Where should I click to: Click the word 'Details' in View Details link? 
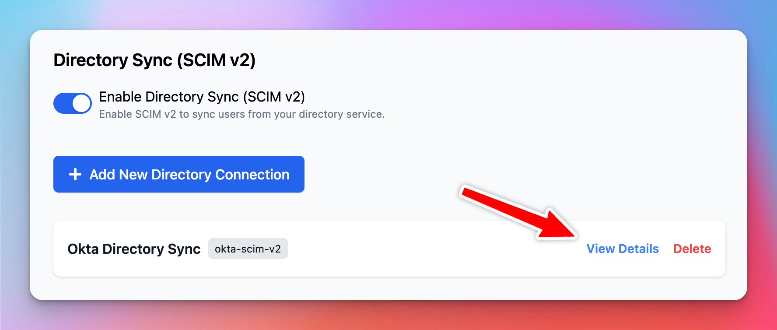point(639,249)
